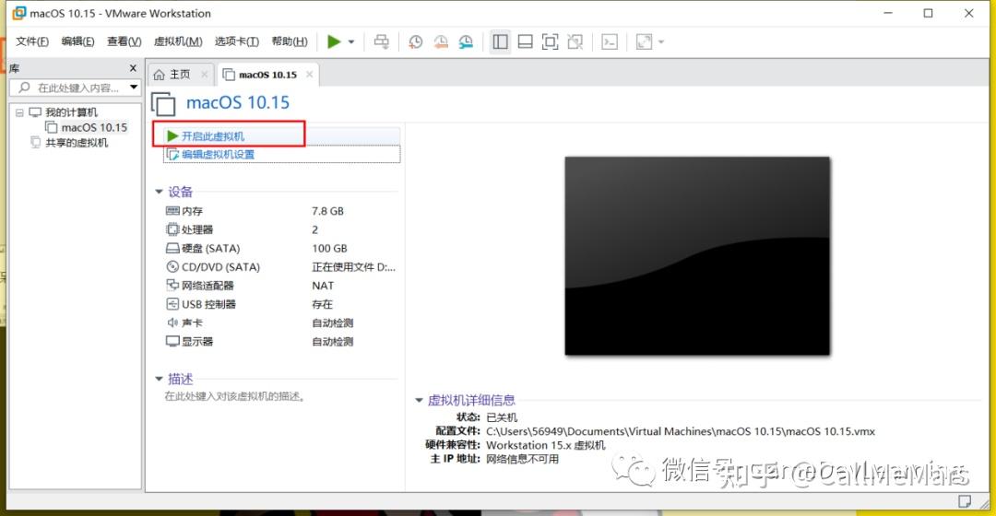
Task: Click the 100 GB disk value
Action: [x=329, y=248]
